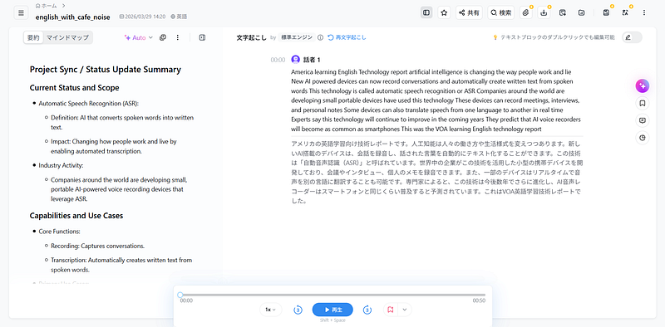Click 再文字起こし re-transcribe link
This screenshot has height=327, width=665.
point(347,37)
